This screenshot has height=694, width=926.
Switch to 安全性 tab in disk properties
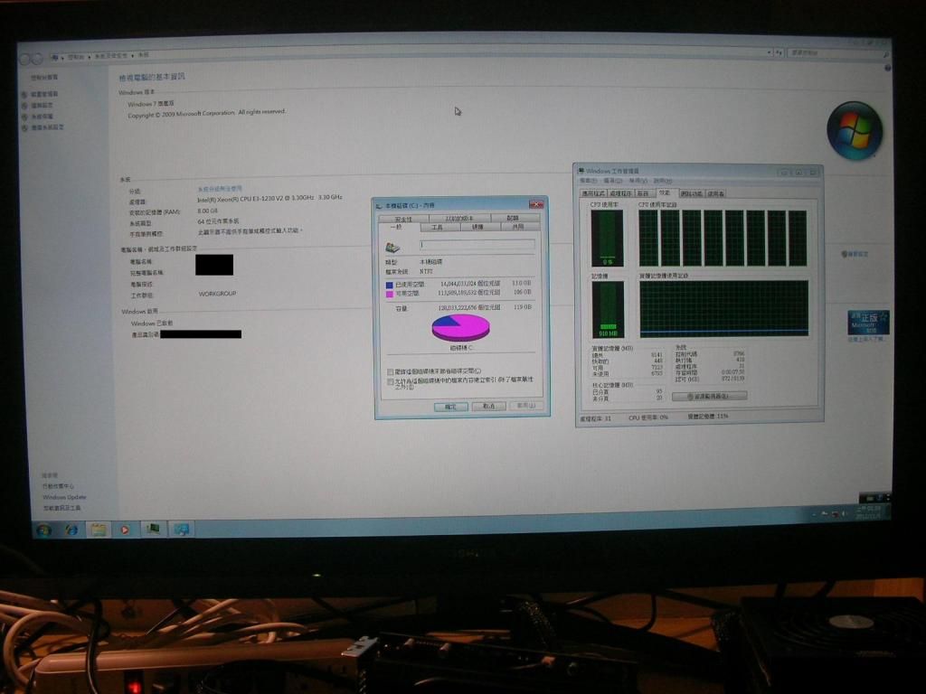click(x=403, y=219)
